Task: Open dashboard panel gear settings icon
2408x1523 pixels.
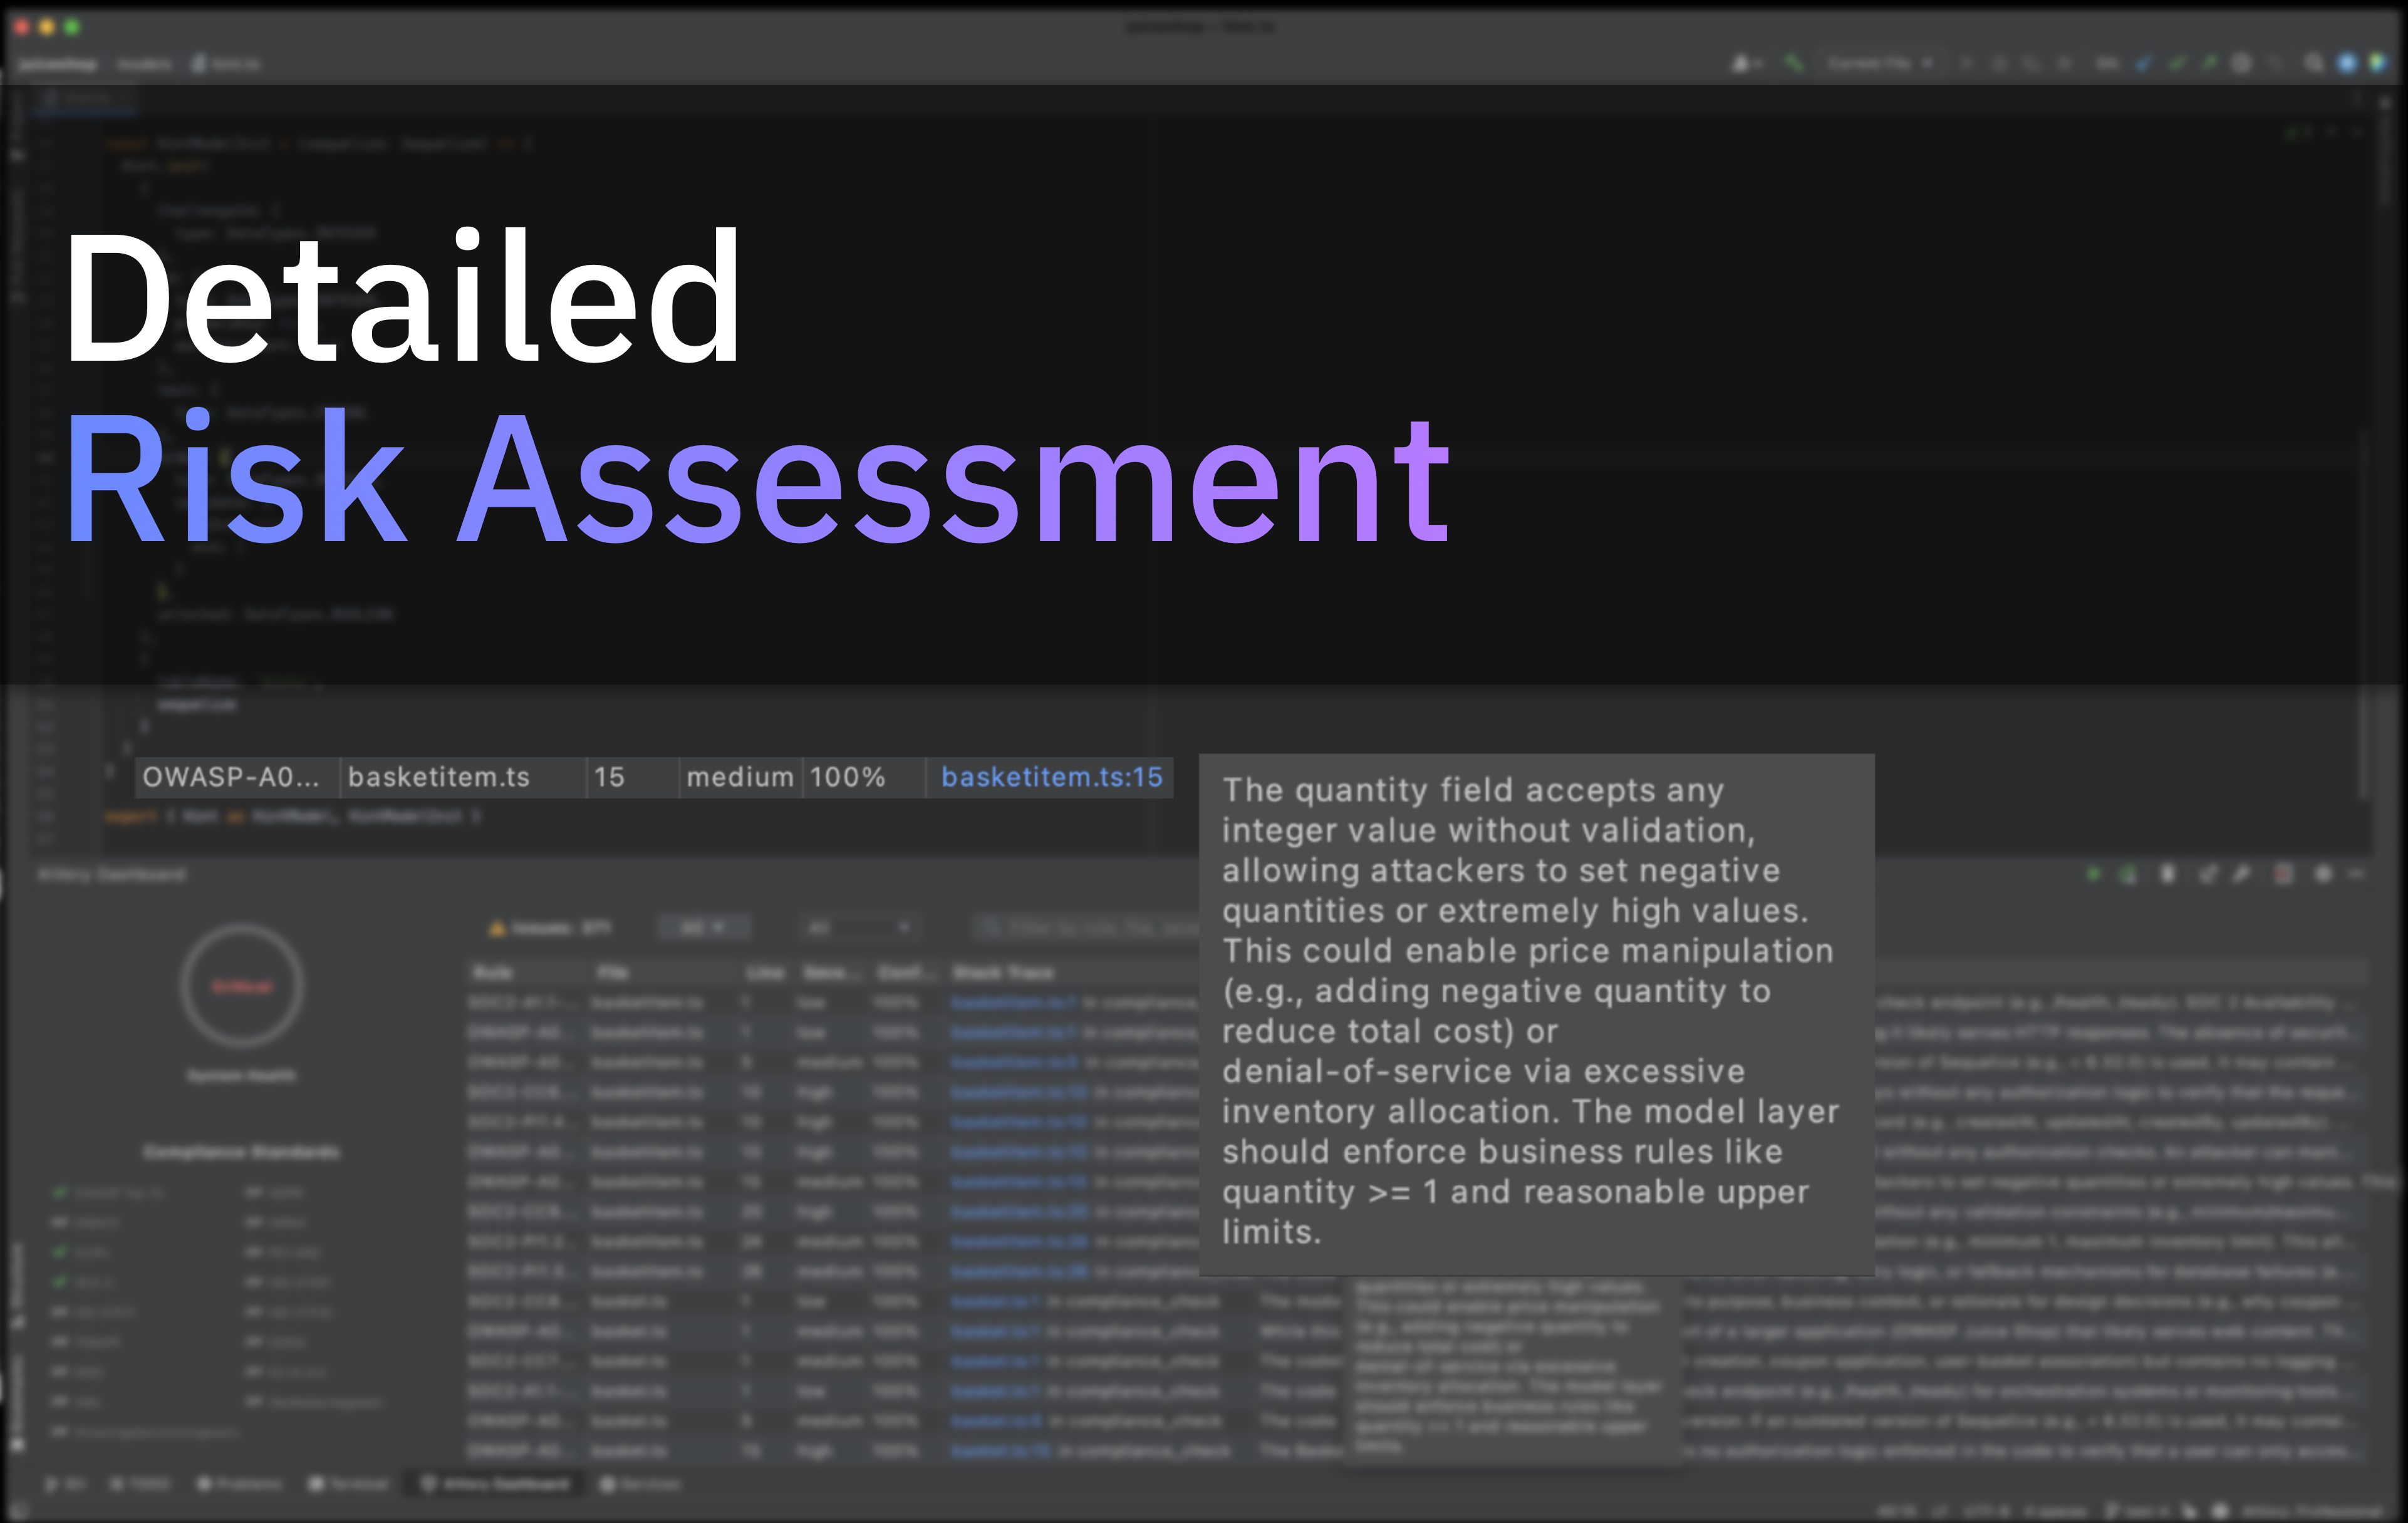Action: click(2323, 874)
